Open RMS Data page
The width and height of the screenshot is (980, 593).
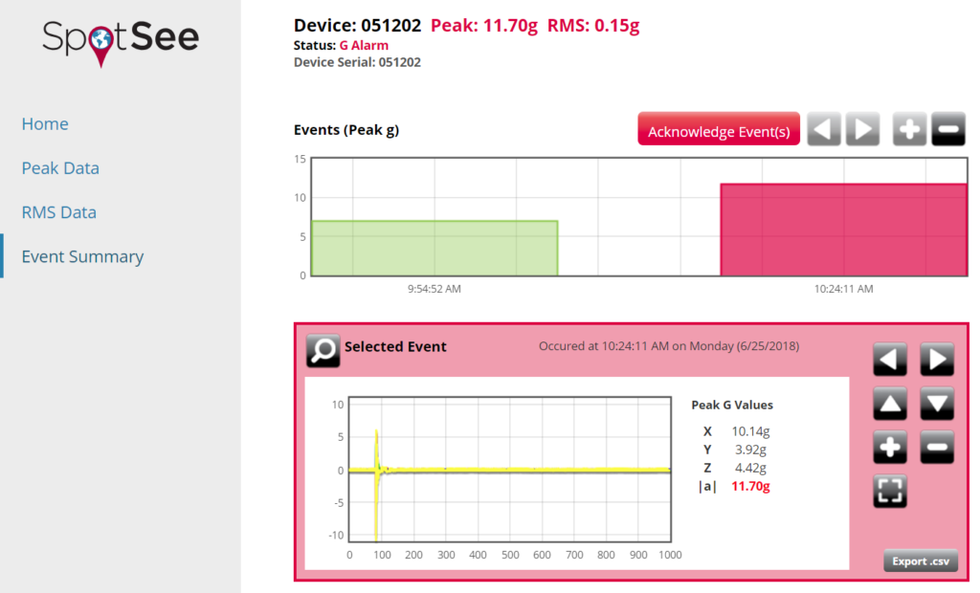tap(58, 212)
